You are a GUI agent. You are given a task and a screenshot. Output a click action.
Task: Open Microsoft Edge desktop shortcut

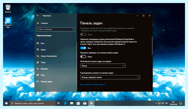pyautogui.click(x=8, y=22)
